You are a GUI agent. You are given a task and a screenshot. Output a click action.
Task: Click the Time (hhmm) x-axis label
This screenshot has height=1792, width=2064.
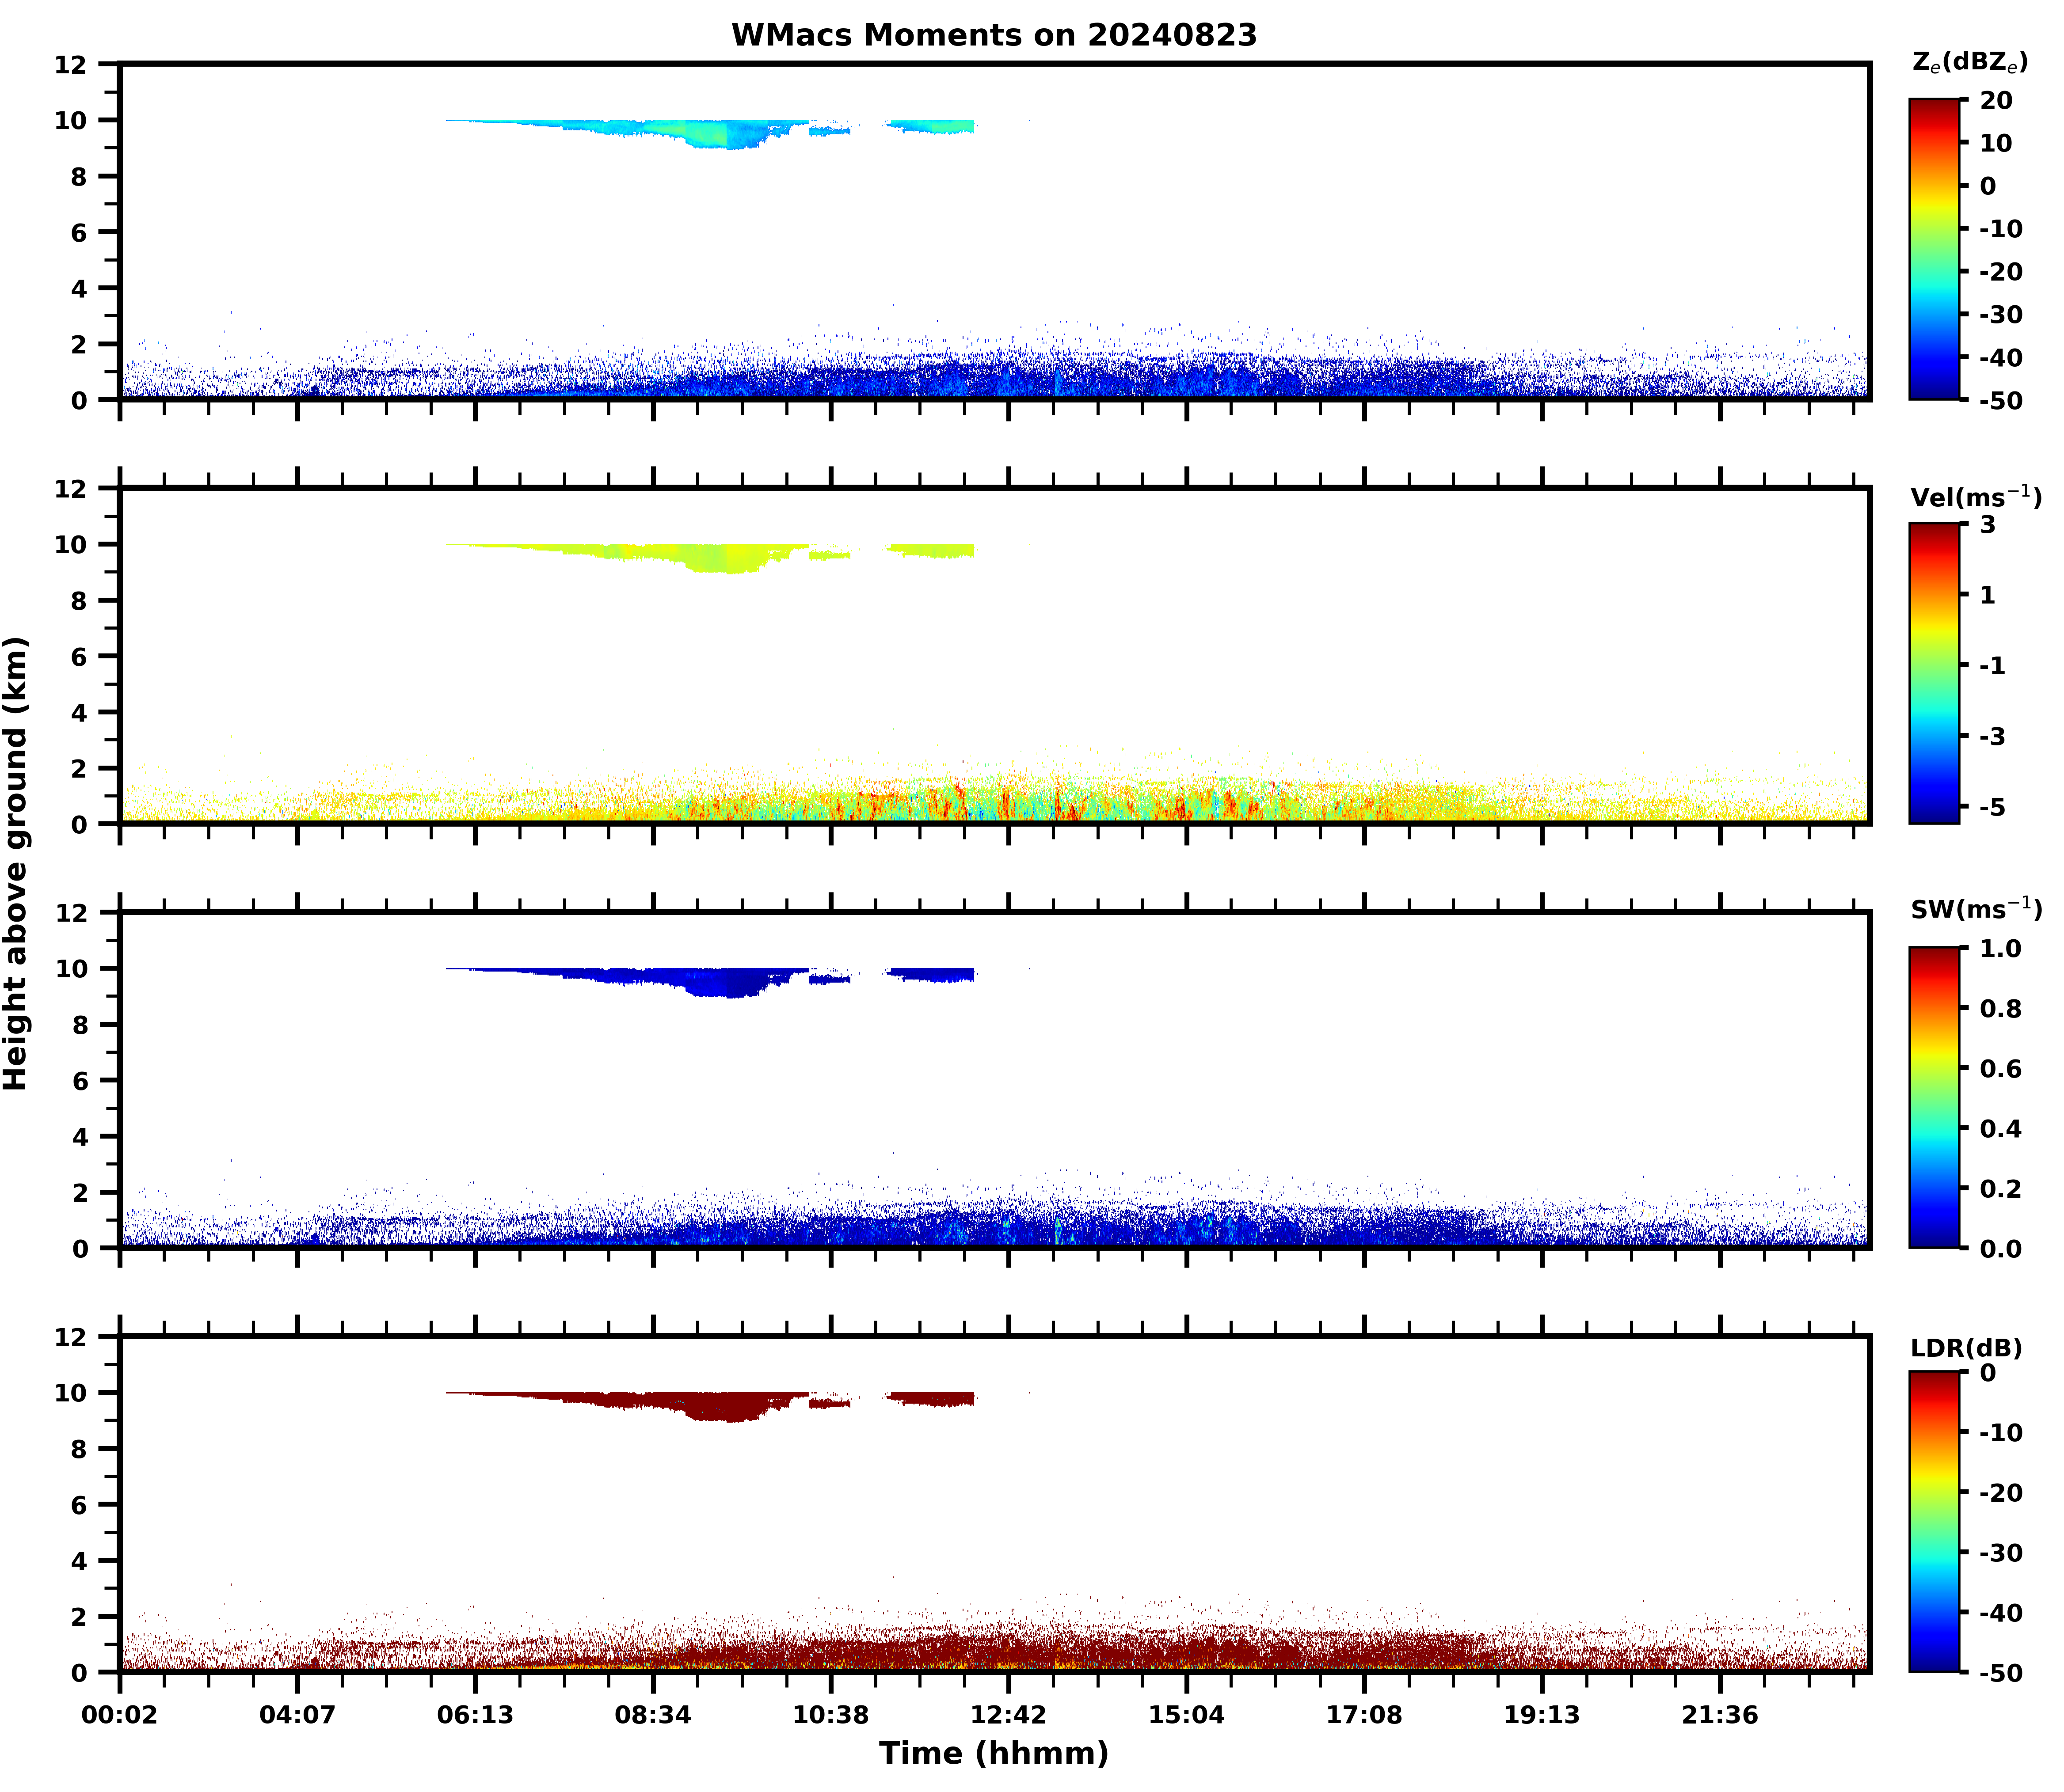tap(994, 1753)
